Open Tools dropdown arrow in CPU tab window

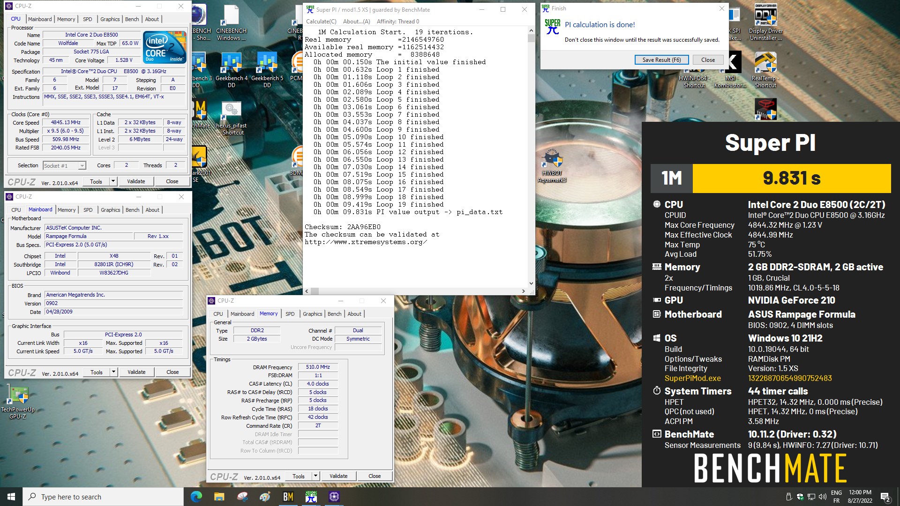point(113,181)
